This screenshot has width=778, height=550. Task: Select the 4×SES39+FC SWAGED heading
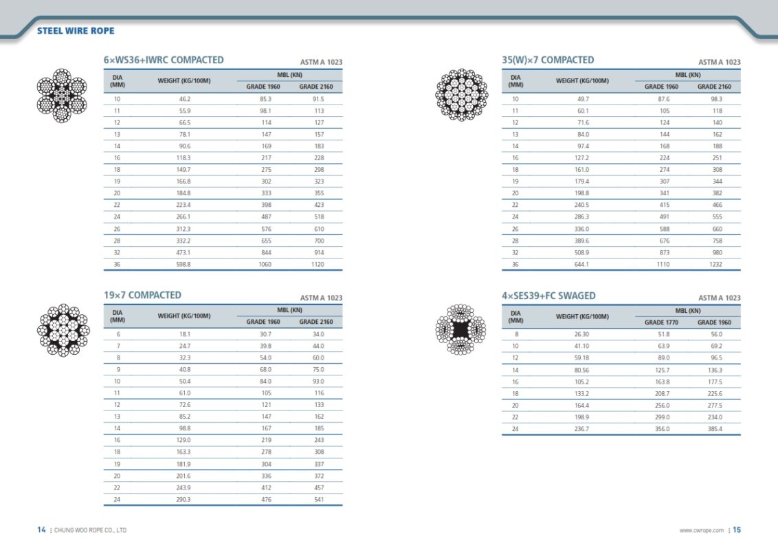point(548,296)
